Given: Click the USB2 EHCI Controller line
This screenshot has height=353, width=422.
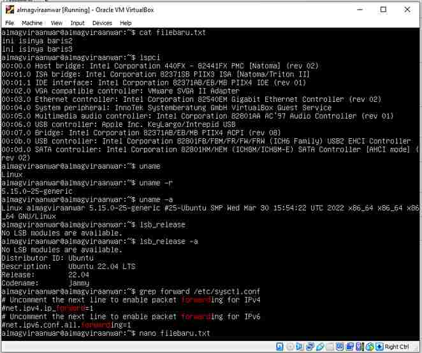Looking at the screenshot, I should [206, 141].
